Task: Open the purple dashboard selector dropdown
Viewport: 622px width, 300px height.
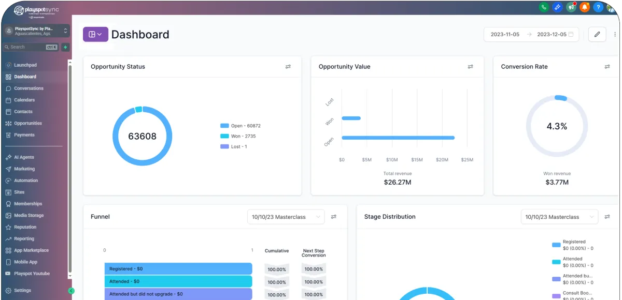Action: (x=95, y=35)
